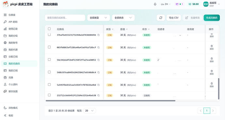The width and height of the screenshot is (225, 120).
Task: Open the per-page 20 dropdown
Action: pos(90,111)
